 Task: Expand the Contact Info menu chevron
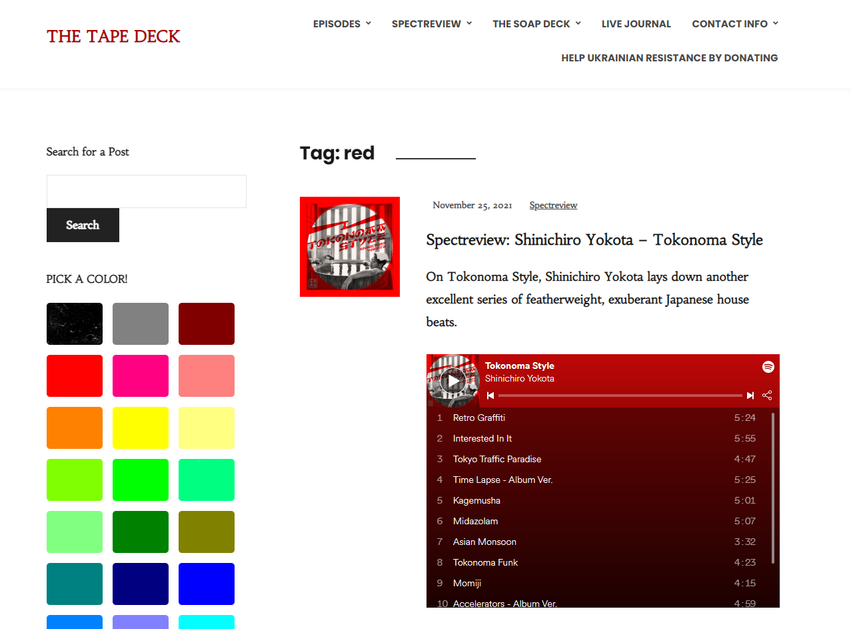[x=775, y=23]
